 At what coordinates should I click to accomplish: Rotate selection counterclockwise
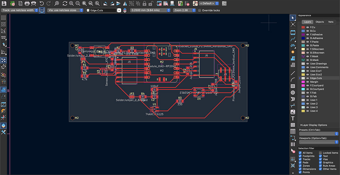point(105,3)
